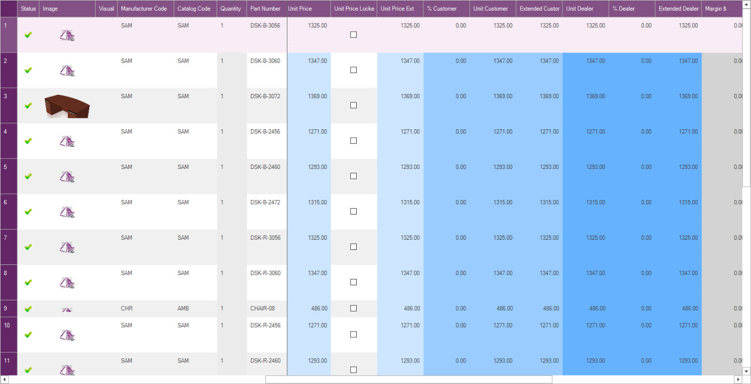751x384 pixels.
Task: Click the placeholder image icon for DSK-R-3060
Action: tap(67, 283)
